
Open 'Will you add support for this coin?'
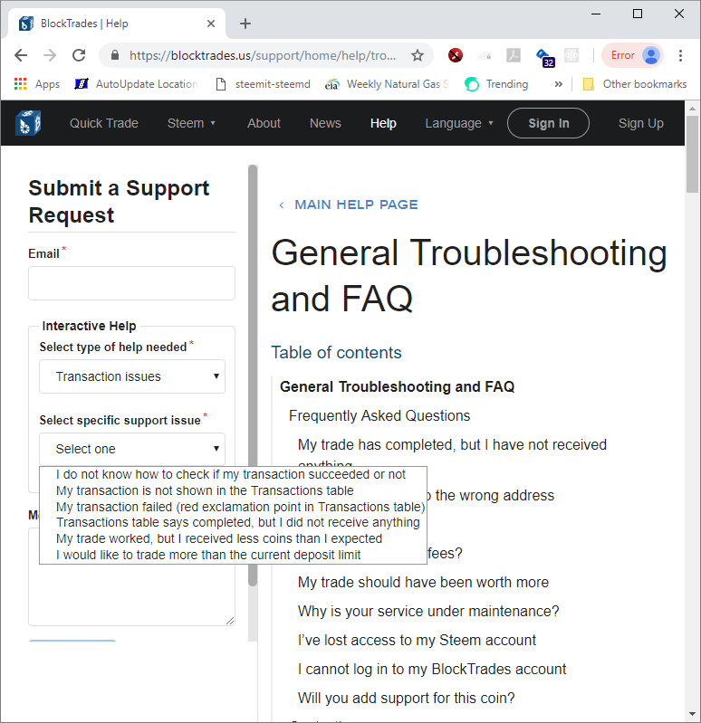[406, 698]
